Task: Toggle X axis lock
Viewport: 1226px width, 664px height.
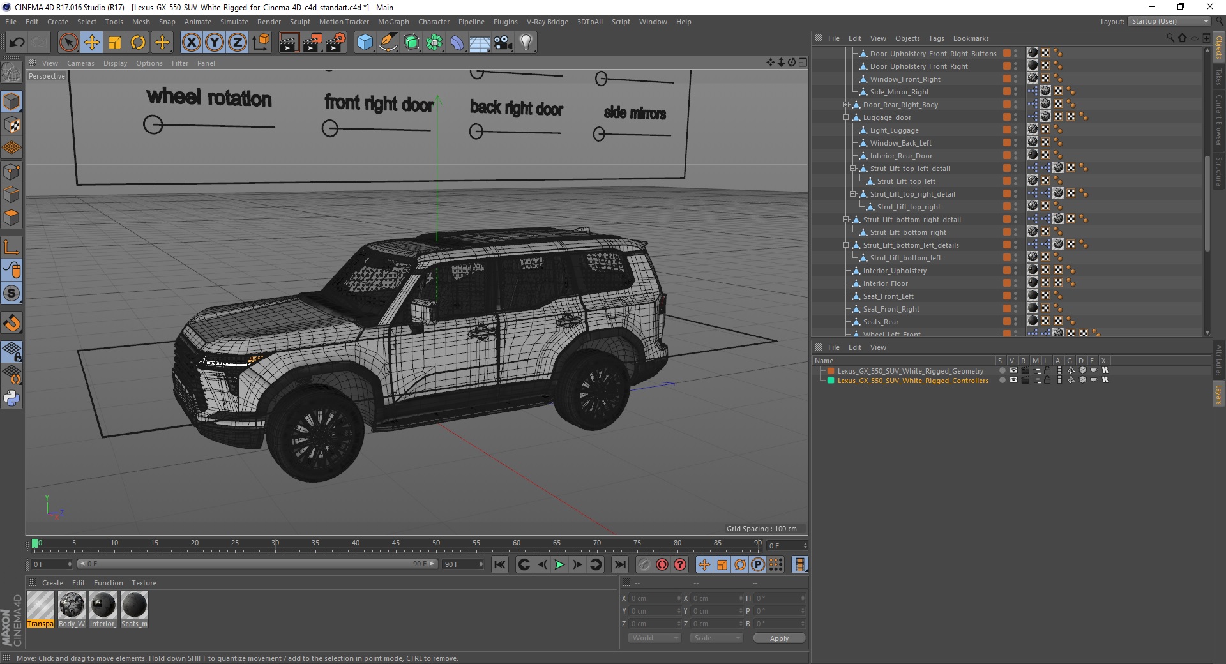Action: pyautogui.click(x=191, y=43)
